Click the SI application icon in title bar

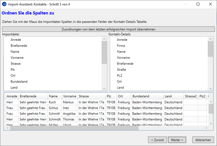[x=4, y=4]
